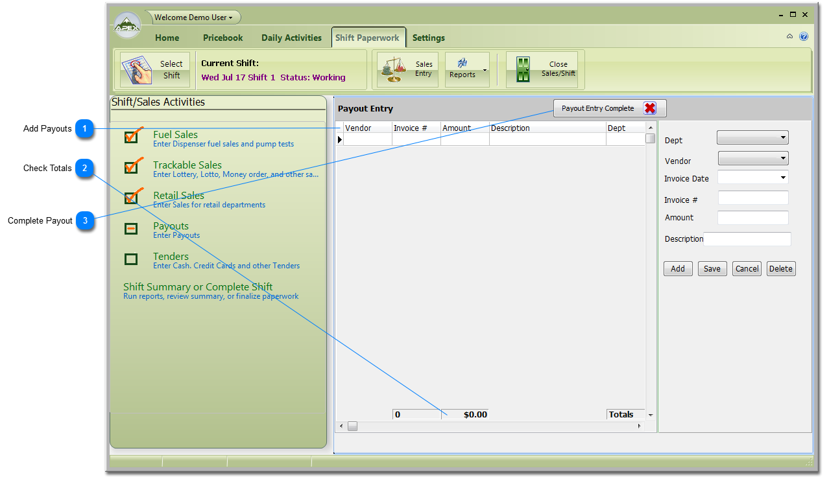The image size is (829, 477).
Task: Check the Tenders checkbox
Action: click(131, 259)
